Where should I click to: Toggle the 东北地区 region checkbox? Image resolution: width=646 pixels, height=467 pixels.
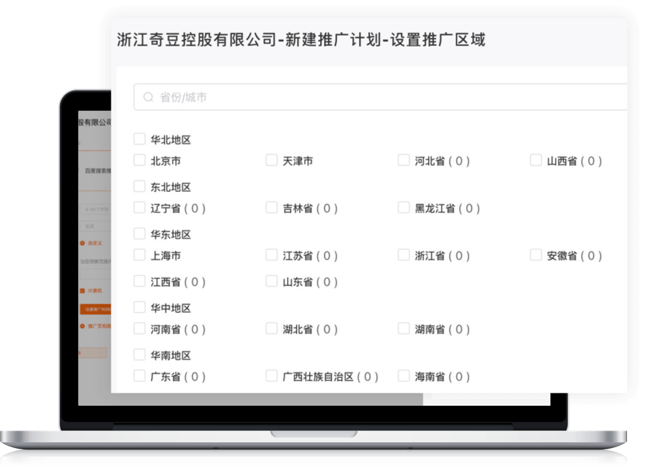[x=140, y=186]
